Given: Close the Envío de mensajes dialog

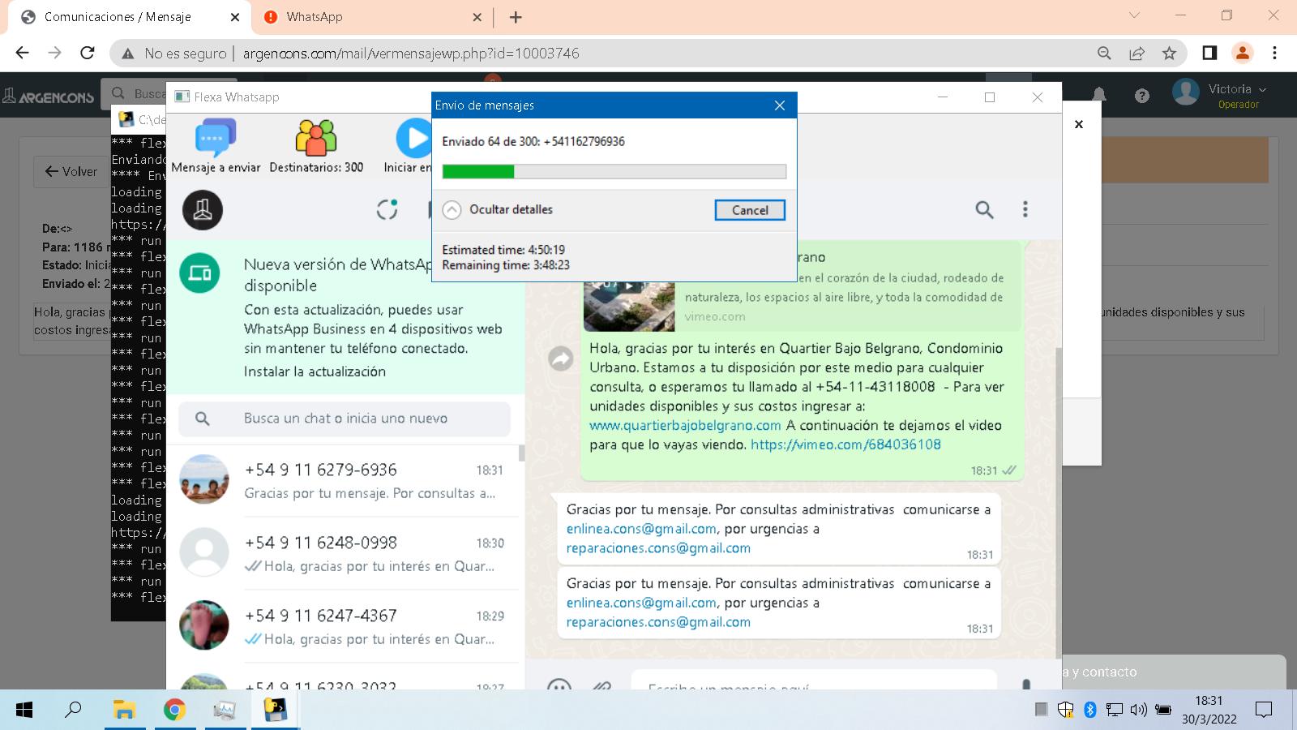Looking at the screenshot, I should (x=780, y=105).
